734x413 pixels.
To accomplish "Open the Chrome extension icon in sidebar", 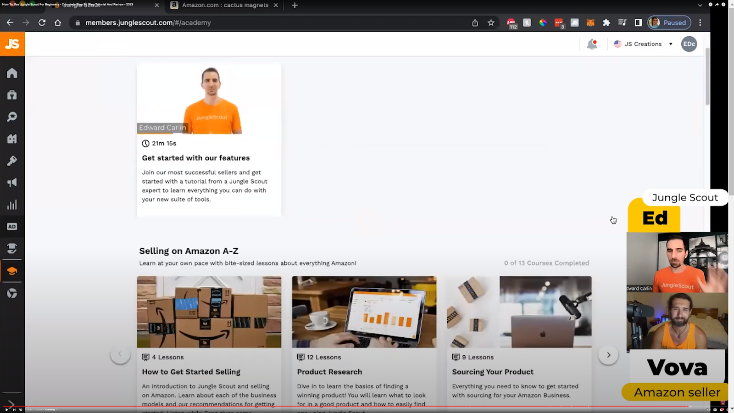I will (x=12, y=293).
